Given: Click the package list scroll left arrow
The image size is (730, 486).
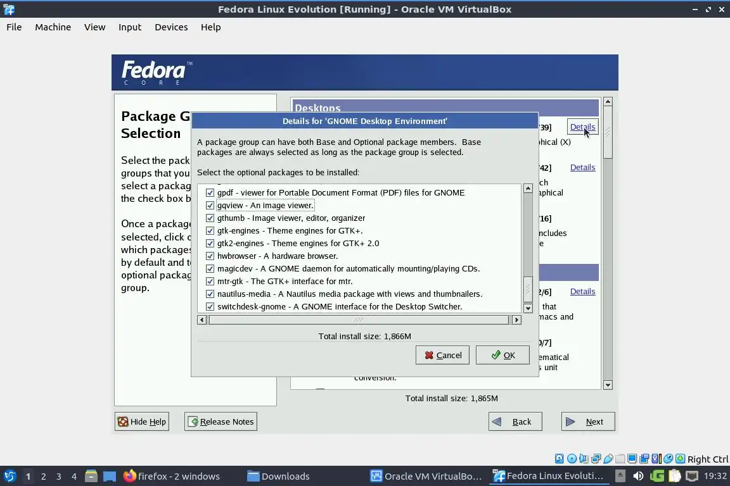Looking at the screenshot, I should pos(202,320).
